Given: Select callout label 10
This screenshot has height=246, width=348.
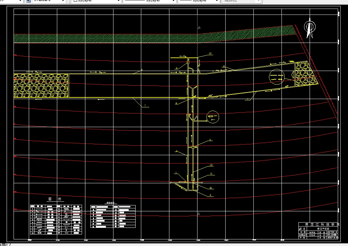Looking at the screenshot, I should click(x=210, y=53).
